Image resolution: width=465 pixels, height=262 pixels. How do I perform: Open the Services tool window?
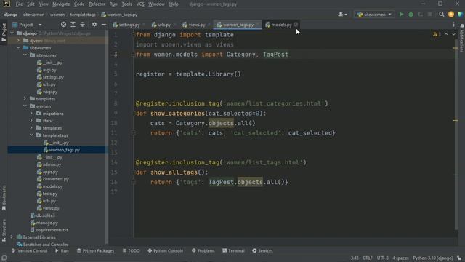click(262, 250)
